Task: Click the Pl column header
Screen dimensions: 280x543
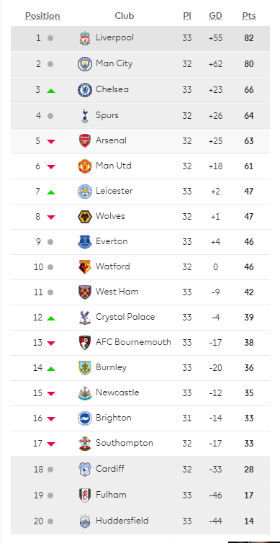Action: click(x=187, y=16)
